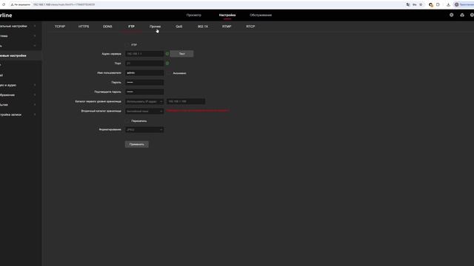This screenshot has width=474, height=266.
Task: Click the Пароль password field
Action: (144, 82)
